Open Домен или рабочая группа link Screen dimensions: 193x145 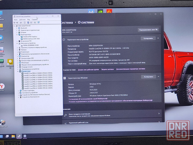click(88, 70)
